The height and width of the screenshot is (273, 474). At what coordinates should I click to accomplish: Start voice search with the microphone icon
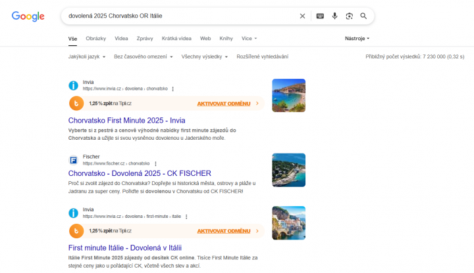click(334, 16)
